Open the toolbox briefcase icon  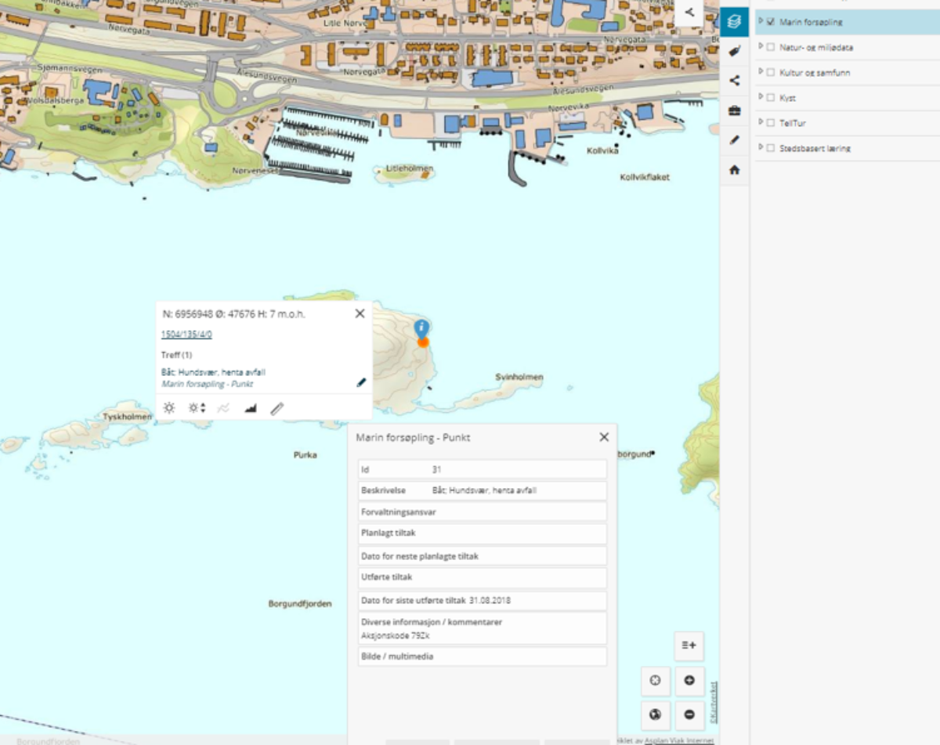(734, 110)
